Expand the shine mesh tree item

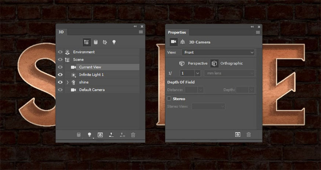[x=67, y=82]
